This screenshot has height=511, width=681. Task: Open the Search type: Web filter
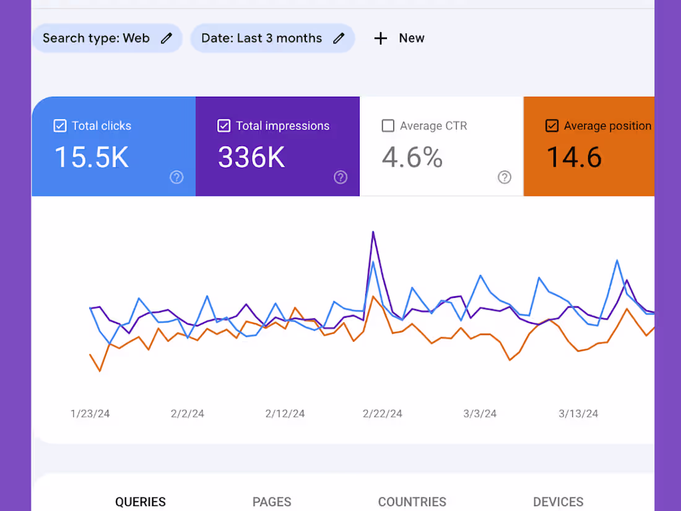[96, 38]
